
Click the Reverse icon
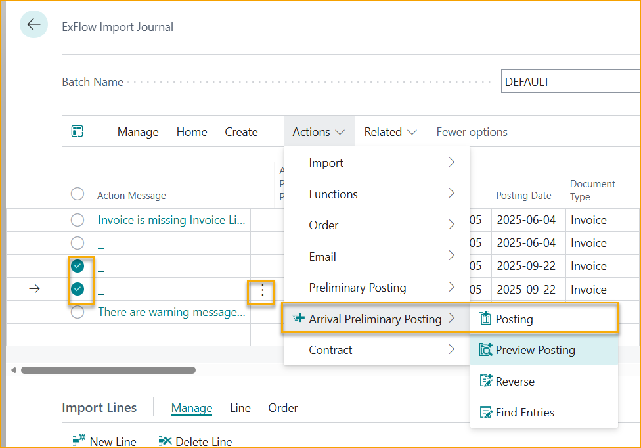[x=485, y=381]
